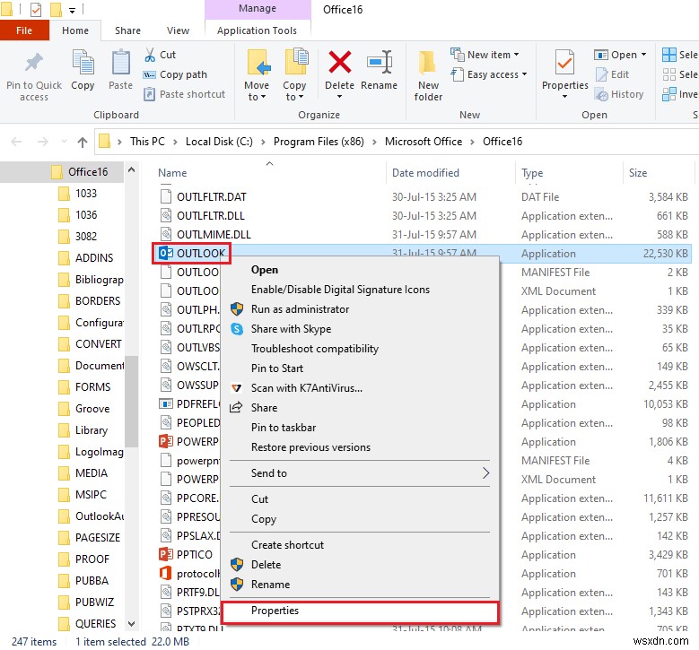Click the Up one level arrow
Image resolution: width=699 pixels, height=650 pixels.
[x=83, y=143]
